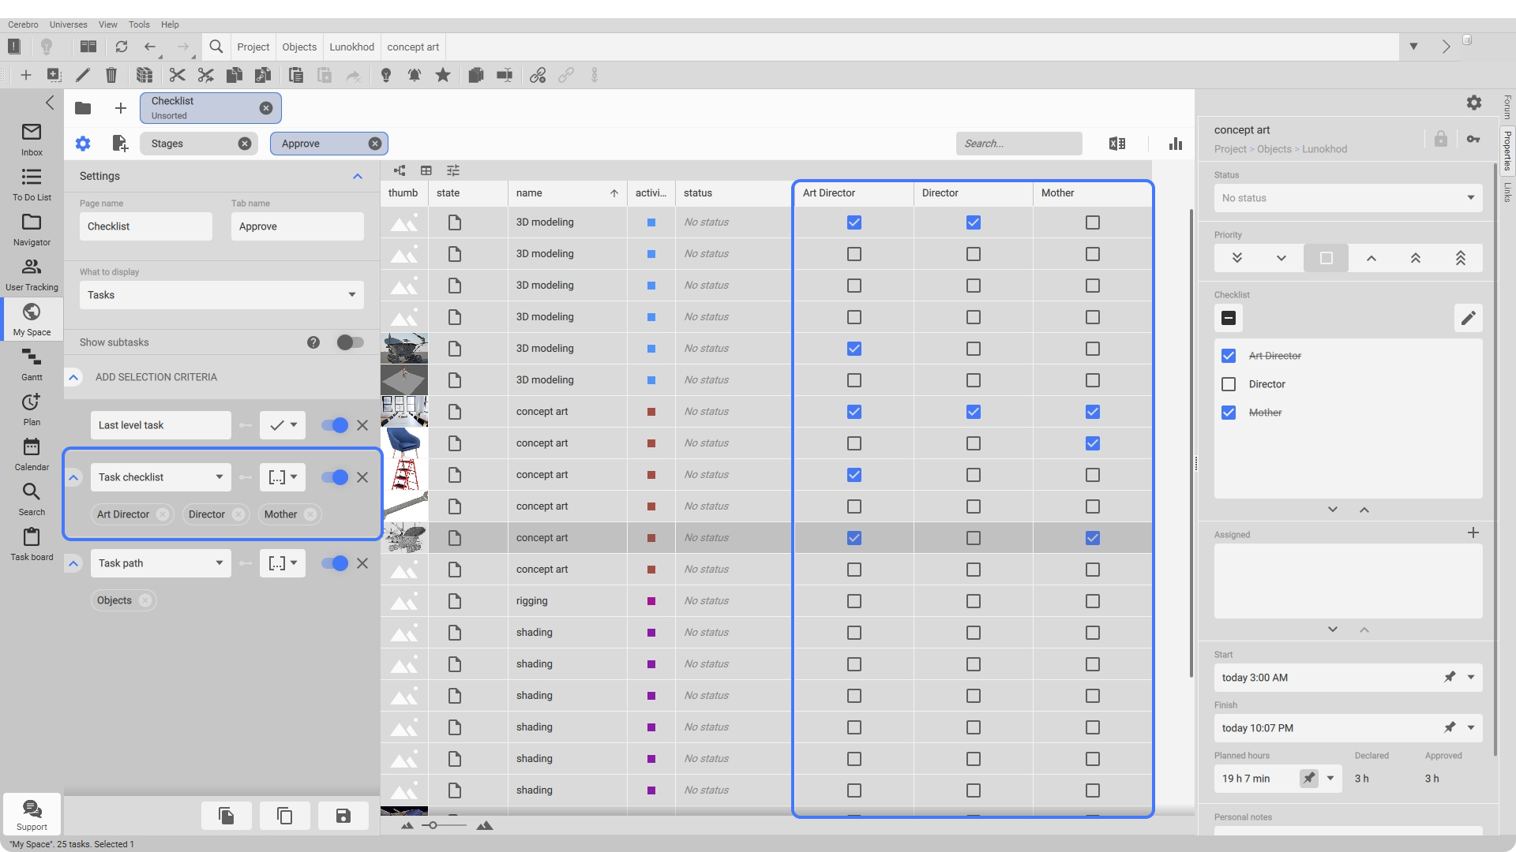1516x852 pixels.
Task: Open the Task checklist criterion dropdown
Action: [x=161, y=477]
